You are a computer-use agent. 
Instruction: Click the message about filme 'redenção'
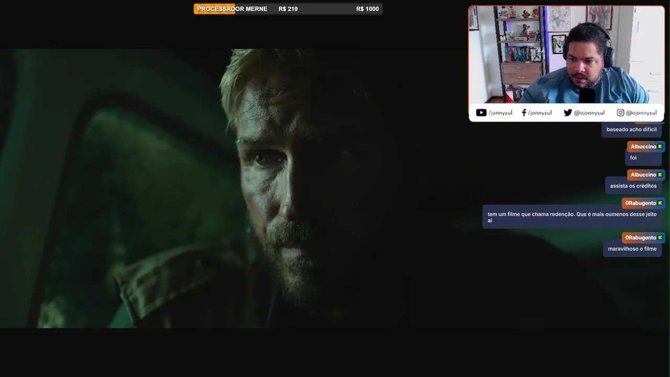(x=572, y=217)
